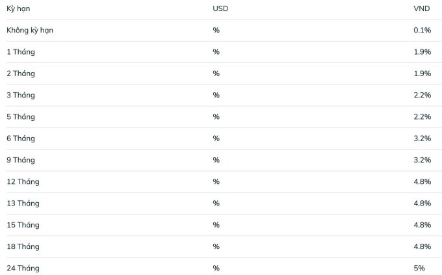442x275 pixels.
Task: Click the VND rate for 6 Tháng
Action: click(x=422, y=138)
